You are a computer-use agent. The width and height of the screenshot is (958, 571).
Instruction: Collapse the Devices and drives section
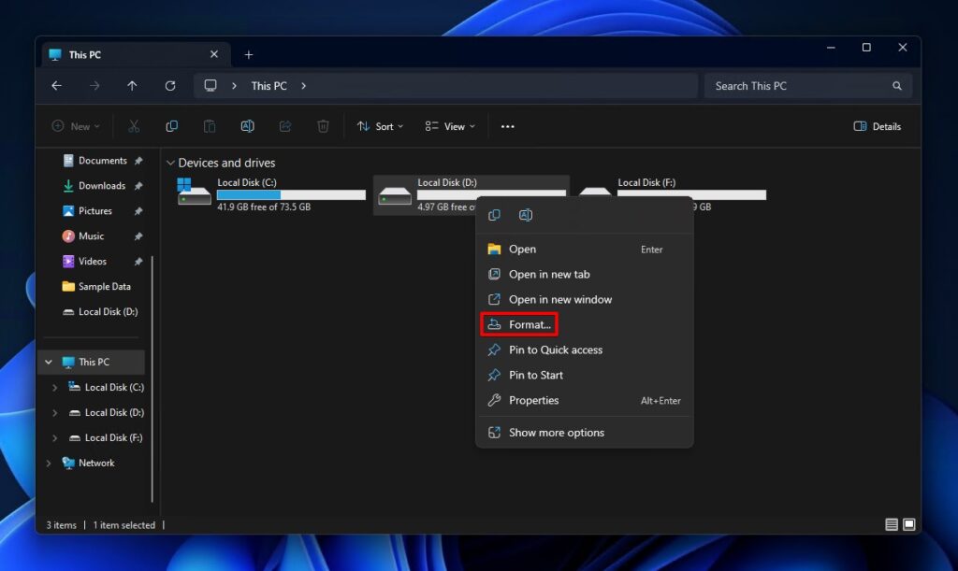point(170,163)
